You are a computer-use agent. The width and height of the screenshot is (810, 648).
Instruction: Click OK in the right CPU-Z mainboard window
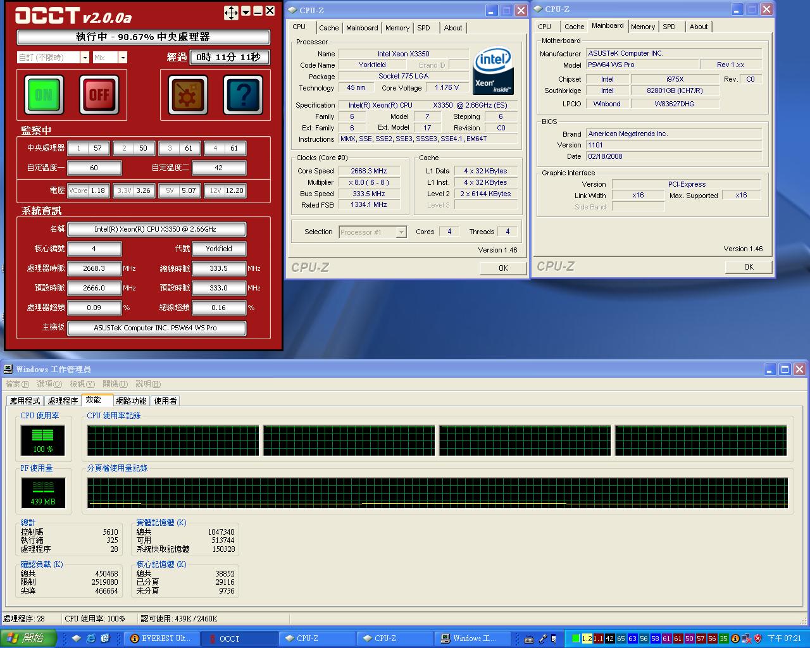749,267
